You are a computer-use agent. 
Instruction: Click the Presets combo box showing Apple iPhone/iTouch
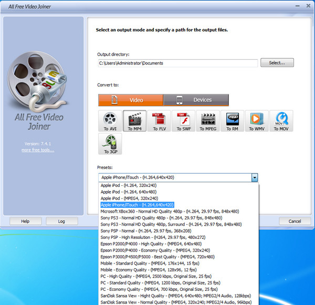(x=178, y=177)
